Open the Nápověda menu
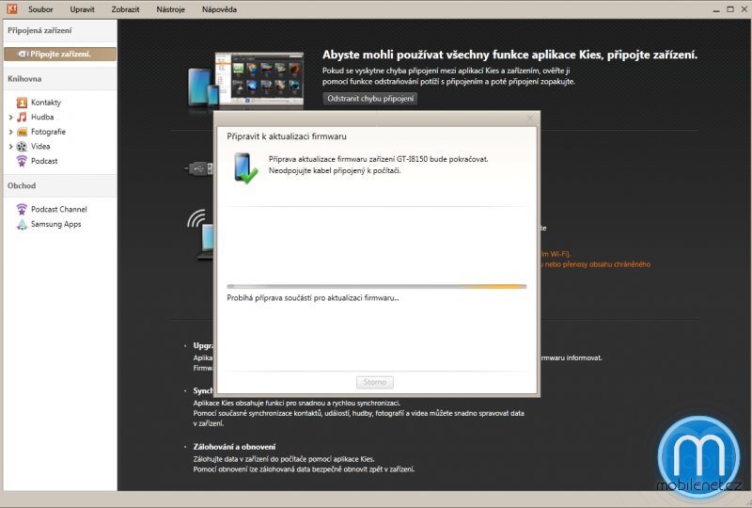752x508 pixels. tap(219, 9)
